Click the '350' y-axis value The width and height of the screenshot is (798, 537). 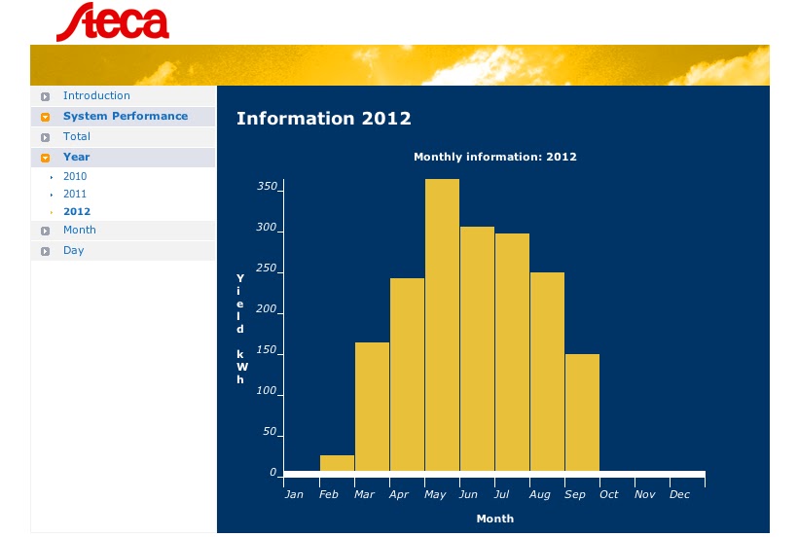pos(267,186)
